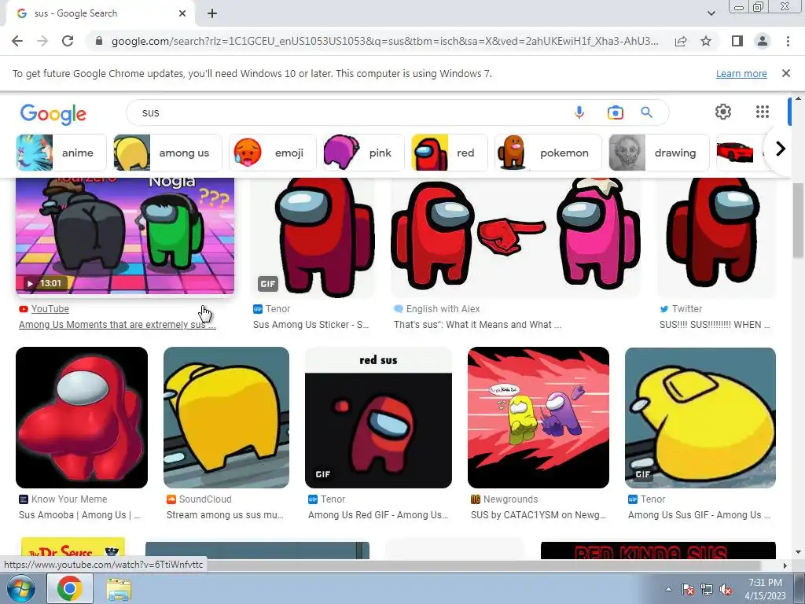Open the network status tray icon
The width and height of the screenshot is (805, 604).
point(707,589)
